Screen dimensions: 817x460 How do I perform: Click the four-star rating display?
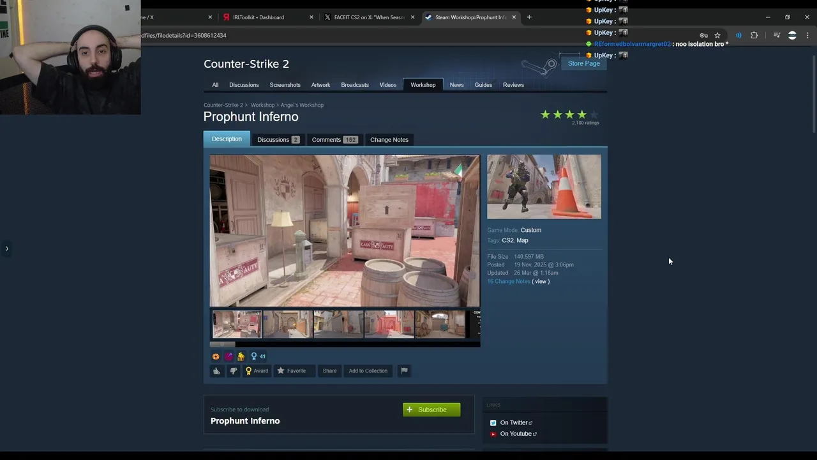point(569,114)
